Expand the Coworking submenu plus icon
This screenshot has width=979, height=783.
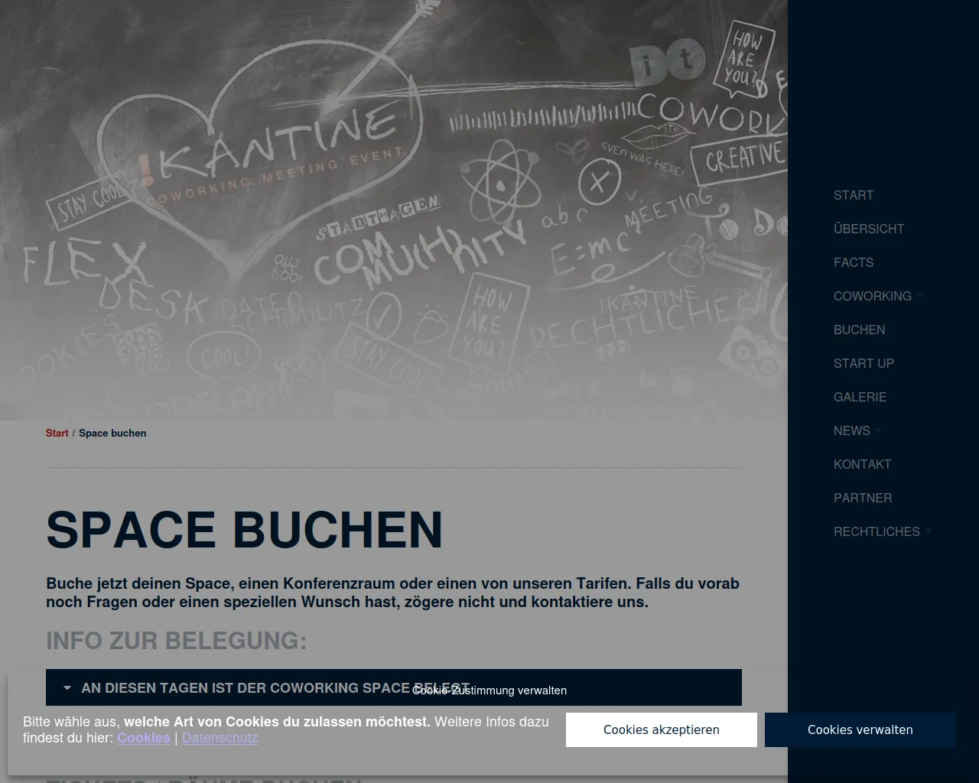tap(920, 296)
